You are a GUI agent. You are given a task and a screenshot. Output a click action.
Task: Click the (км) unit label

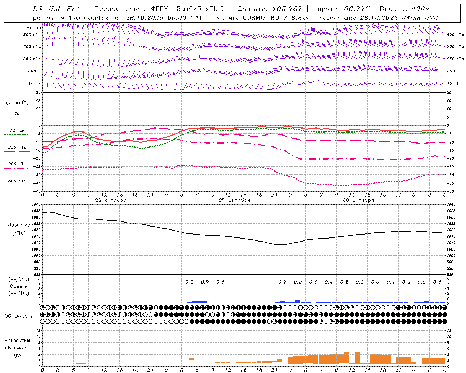click(19, 355)
